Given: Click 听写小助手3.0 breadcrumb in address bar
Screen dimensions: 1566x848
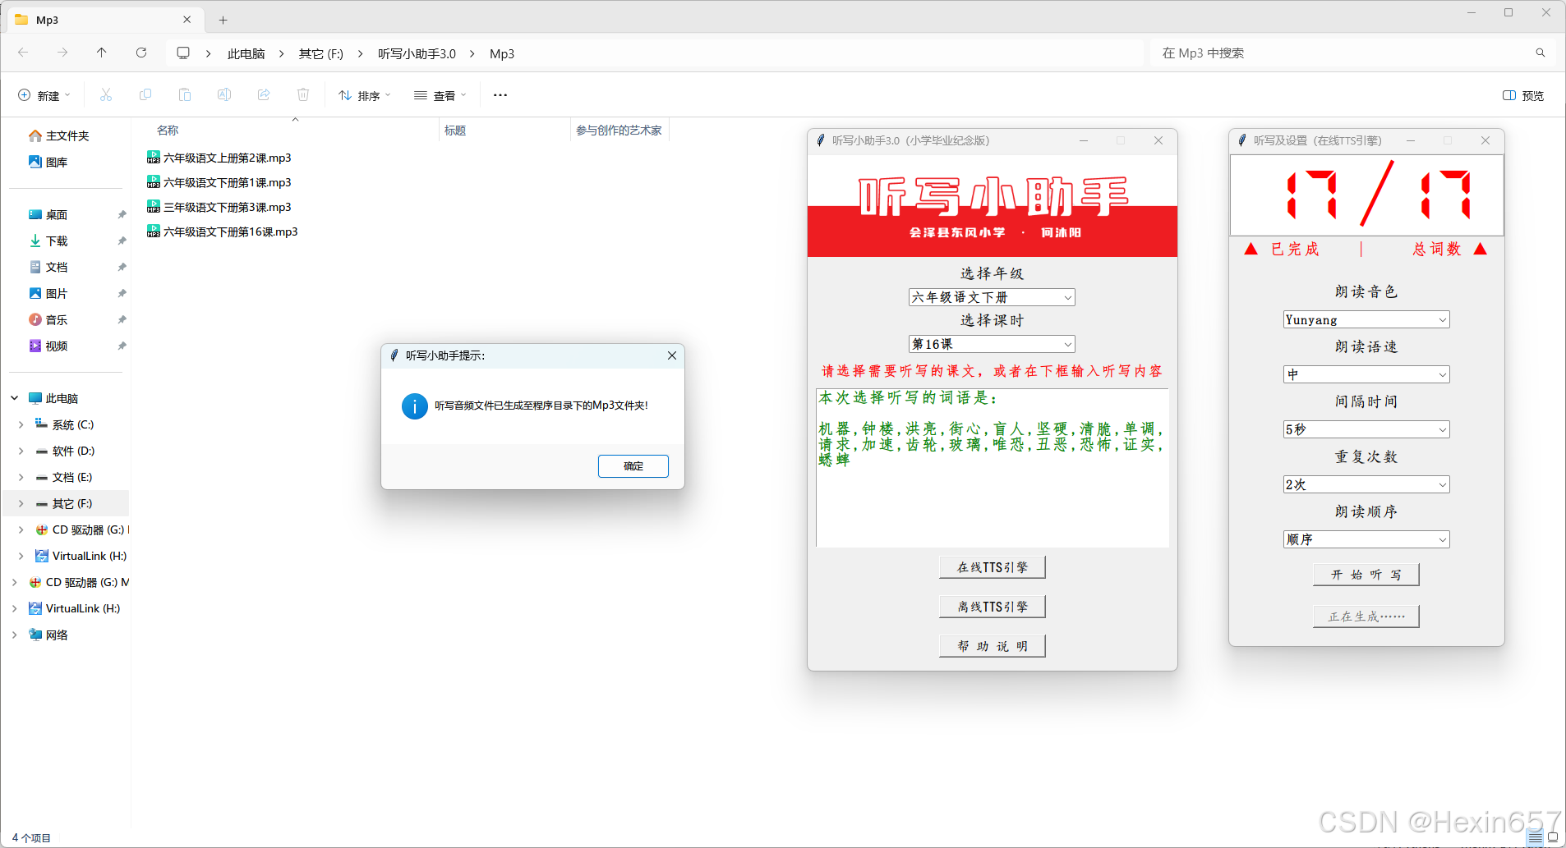Looking at the screenshot, I should [x=417, y=53].
